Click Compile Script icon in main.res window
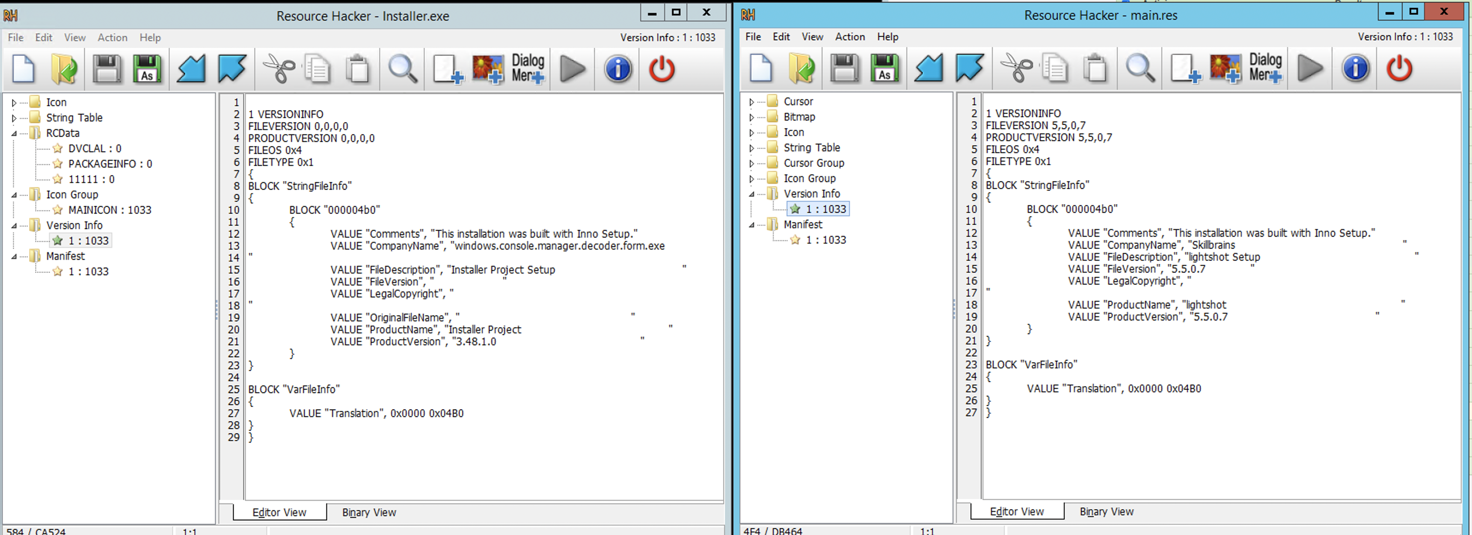The width and height of the screenshot is (1472, 535). pyautogui.click(x=929, y=68)
